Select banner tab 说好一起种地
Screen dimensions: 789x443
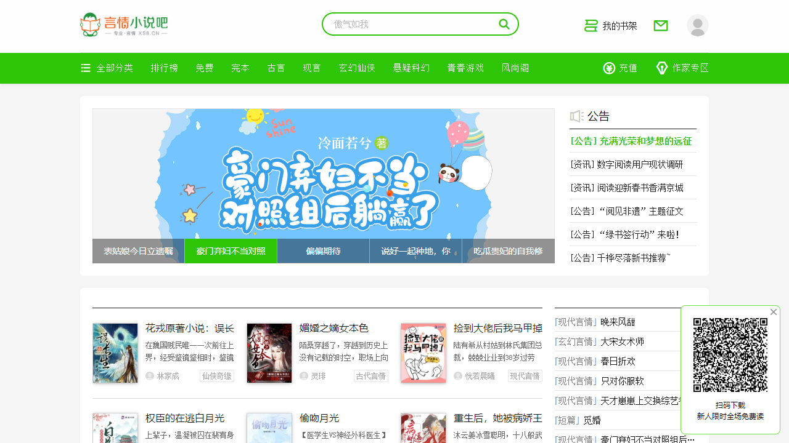coord(416,251)
